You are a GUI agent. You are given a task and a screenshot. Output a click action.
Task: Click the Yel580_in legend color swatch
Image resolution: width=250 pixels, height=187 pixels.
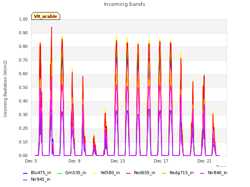95,173
